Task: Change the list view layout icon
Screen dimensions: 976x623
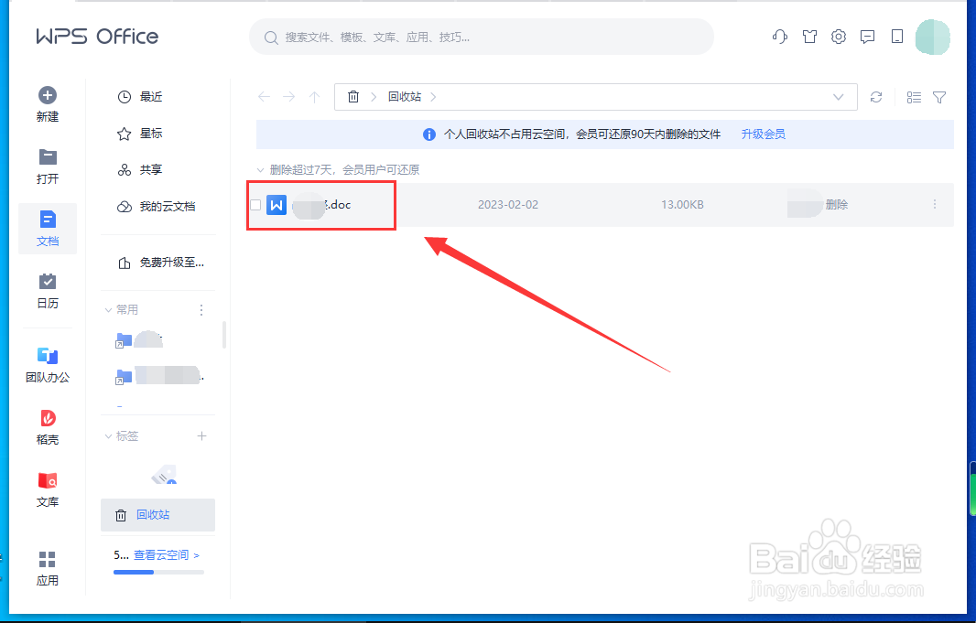Action: pyautogui.click(x=913, y=96)
